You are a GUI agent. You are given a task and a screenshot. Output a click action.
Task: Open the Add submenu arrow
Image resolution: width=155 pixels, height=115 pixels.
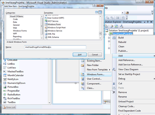pyautogui.click(x=154, y=56)
